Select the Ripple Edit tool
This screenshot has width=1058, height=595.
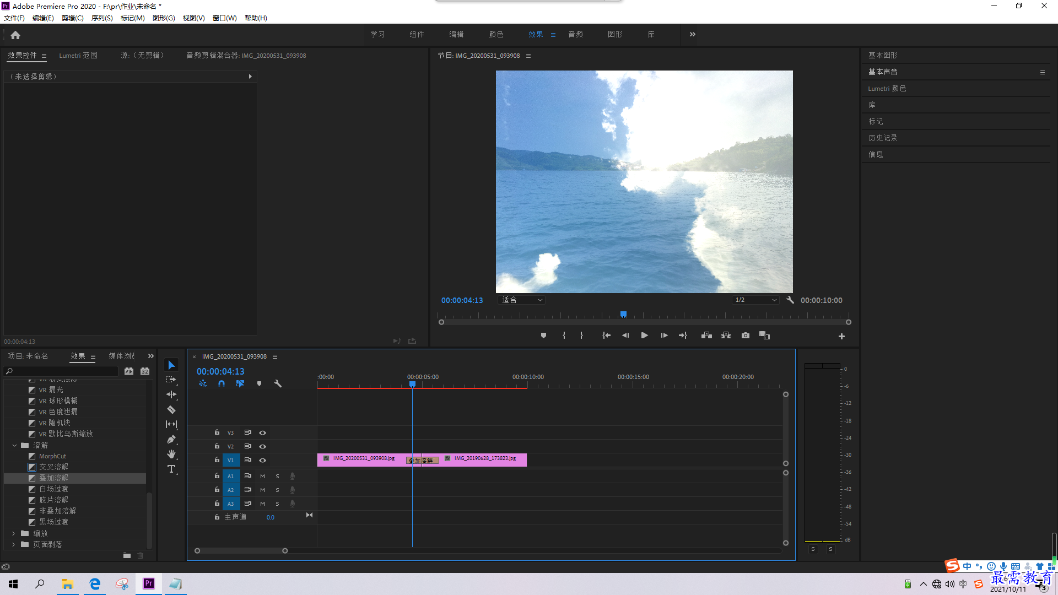click(x=171, y=394)
